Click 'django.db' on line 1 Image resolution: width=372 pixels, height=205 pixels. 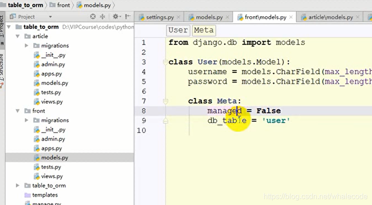215,42
